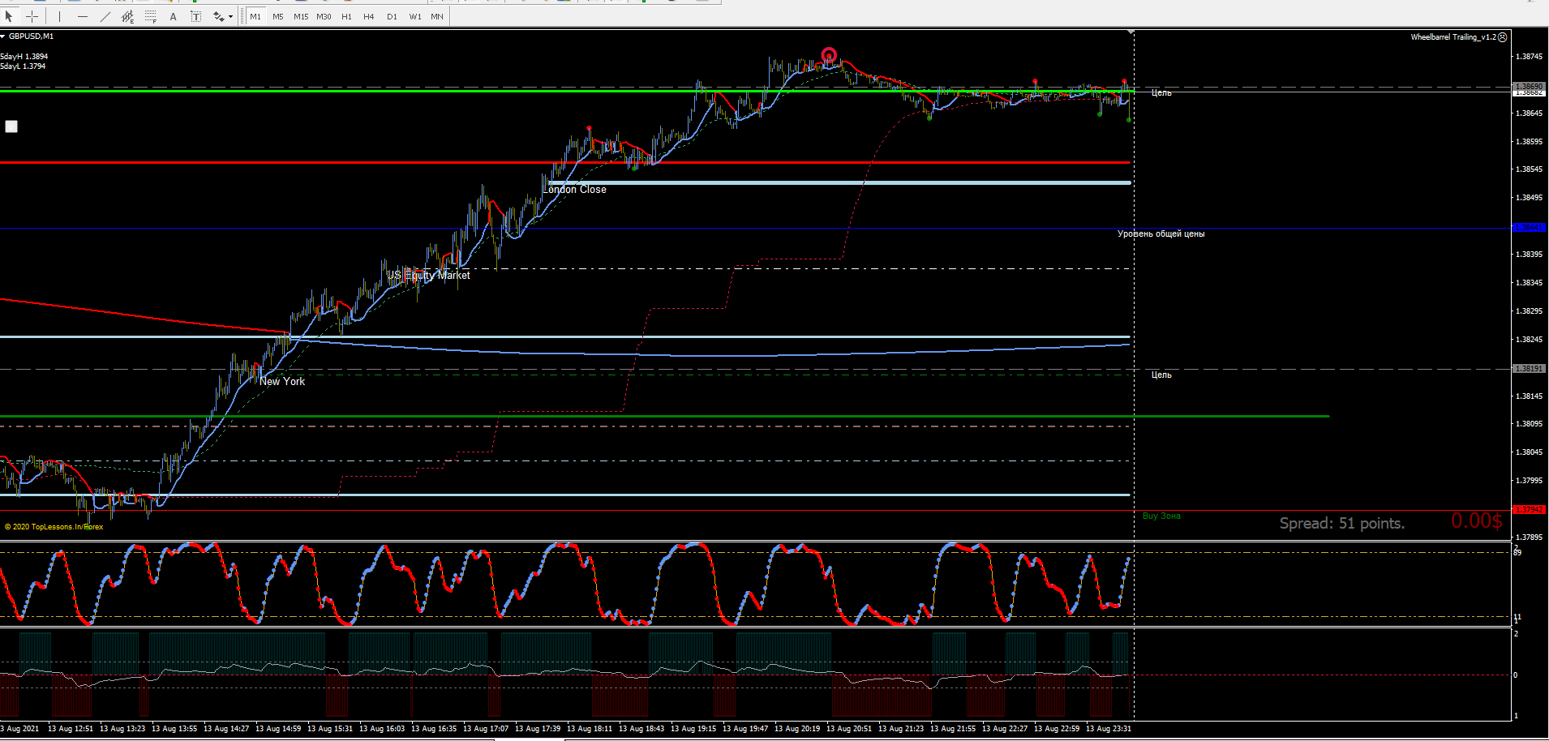The height and width of the screenshot is (741, 1549).
Task: Switch the chart to H4 timeframe
Action: [369, 16]
